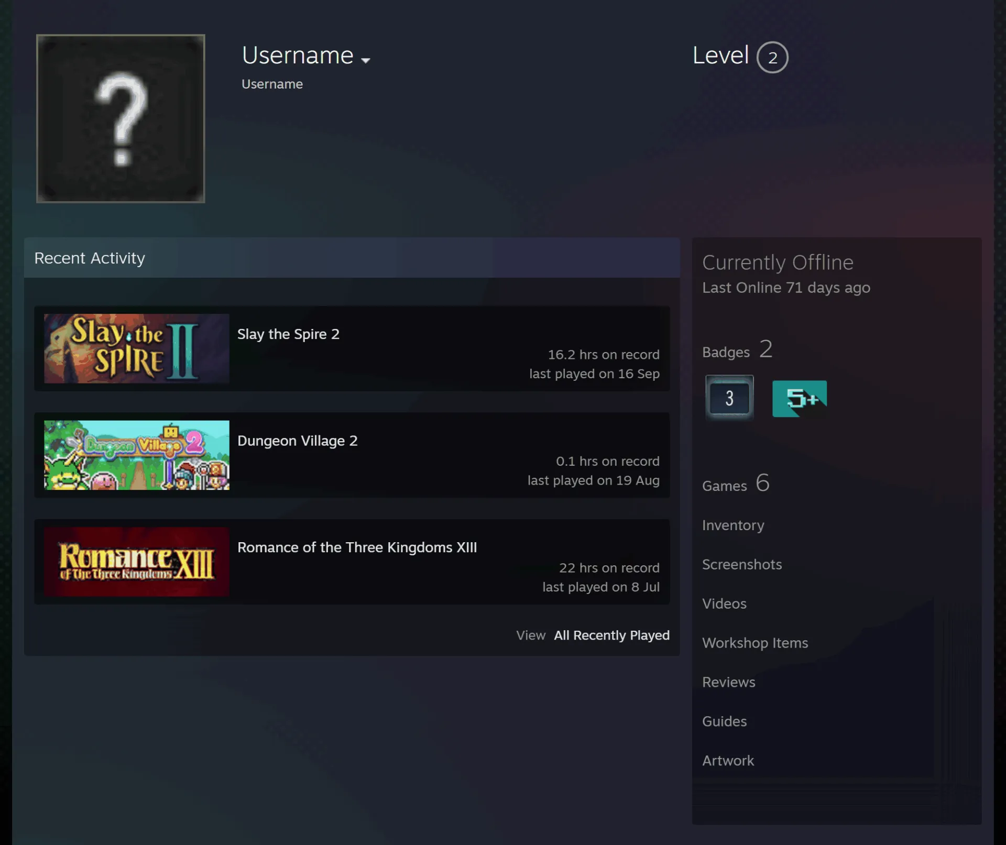Click 'last played on 19 Aug' text
The width and height of the screenshot is (1006, 845).
tap(594, 481)
